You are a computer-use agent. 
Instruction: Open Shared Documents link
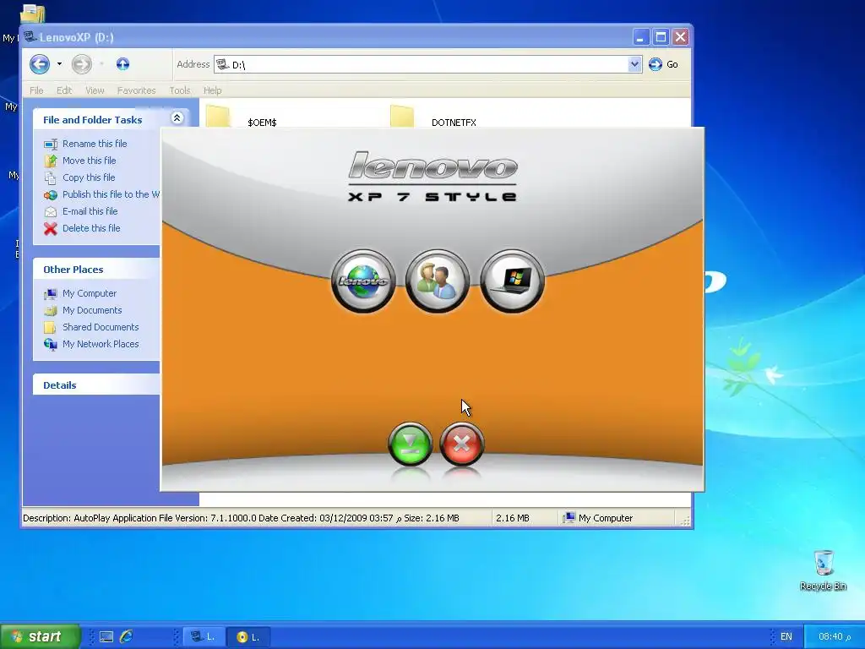tap(101, 327)
